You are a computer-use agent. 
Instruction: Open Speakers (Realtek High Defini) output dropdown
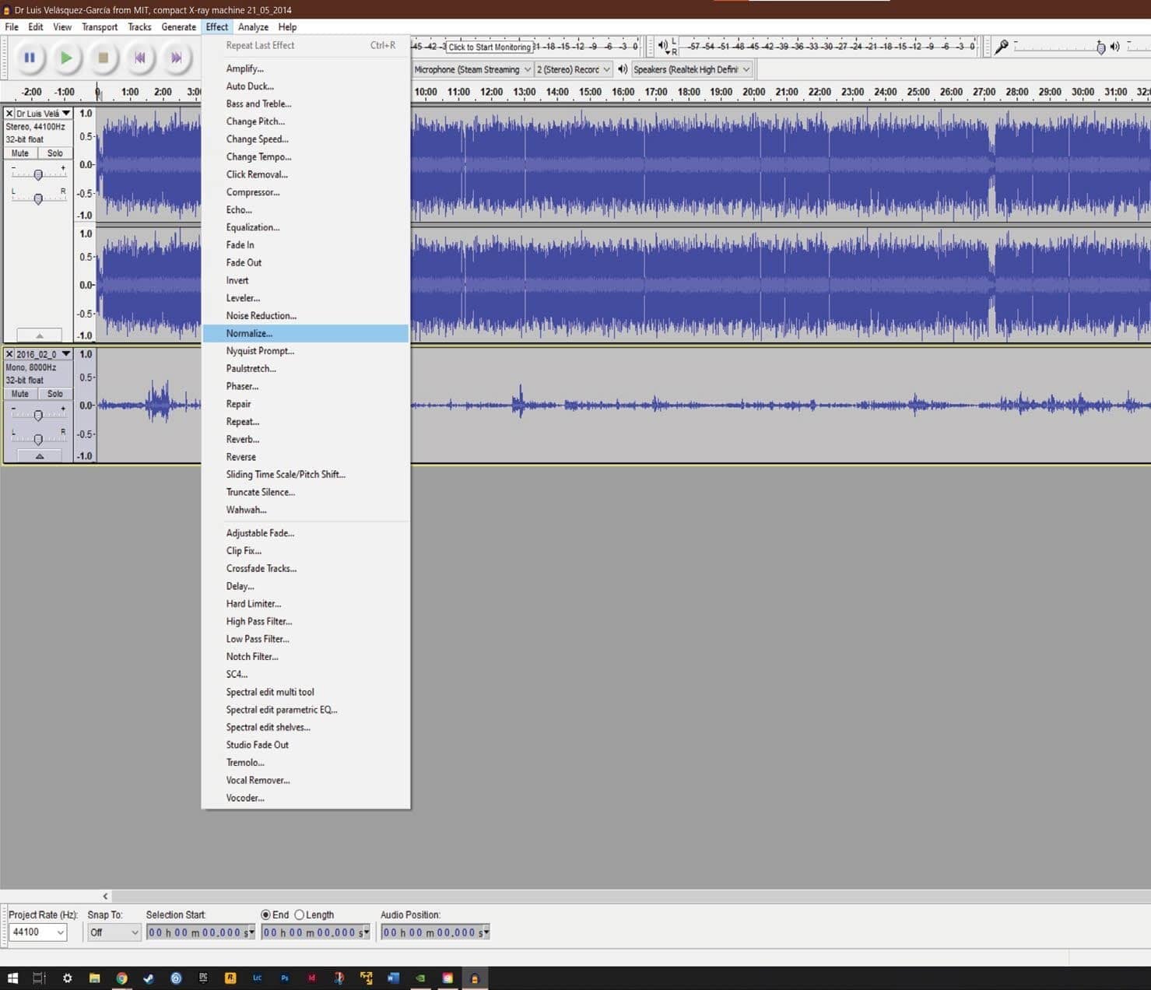[692, 69]
